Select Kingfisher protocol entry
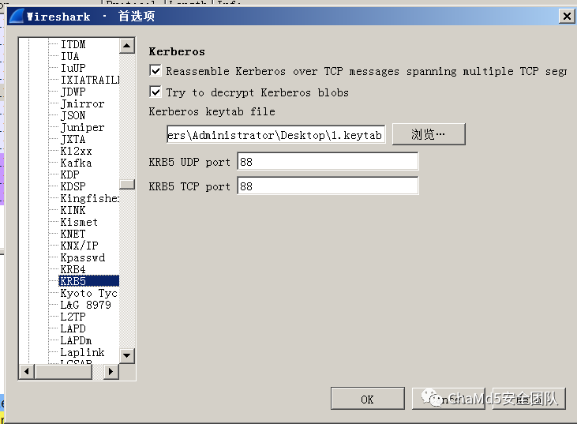This screenshot has width=577, height=424. coord(90,198)
